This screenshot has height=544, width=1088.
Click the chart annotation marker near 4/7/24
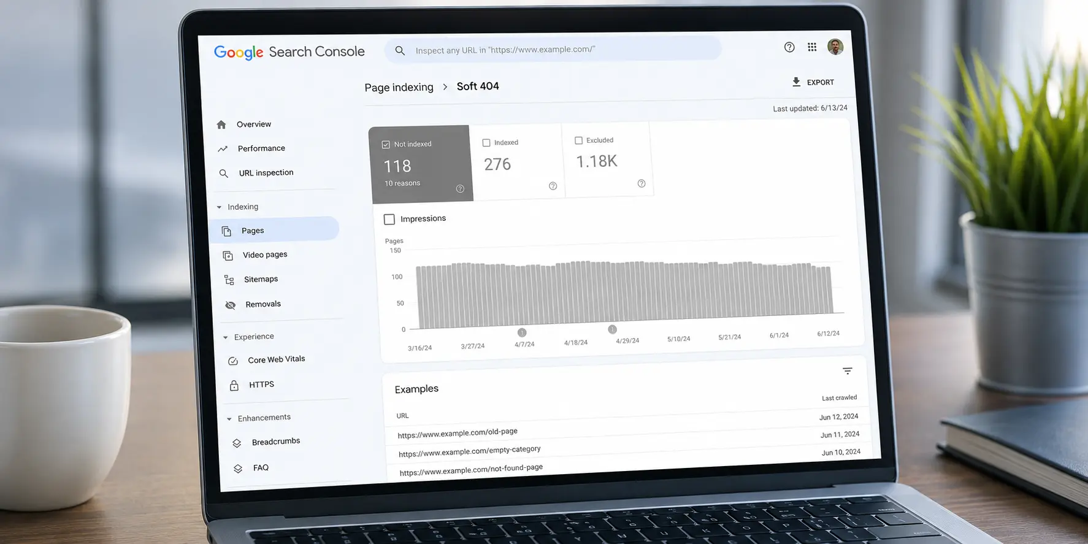click(x=522, y=332)
